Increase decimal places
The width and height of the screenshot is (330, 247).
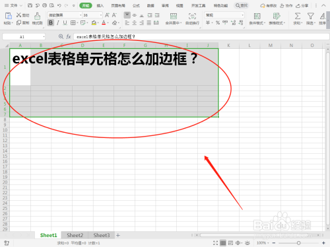[234, 22]
